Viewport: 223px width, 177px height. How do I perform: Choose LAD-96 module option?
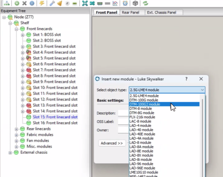tap(164, 164)
